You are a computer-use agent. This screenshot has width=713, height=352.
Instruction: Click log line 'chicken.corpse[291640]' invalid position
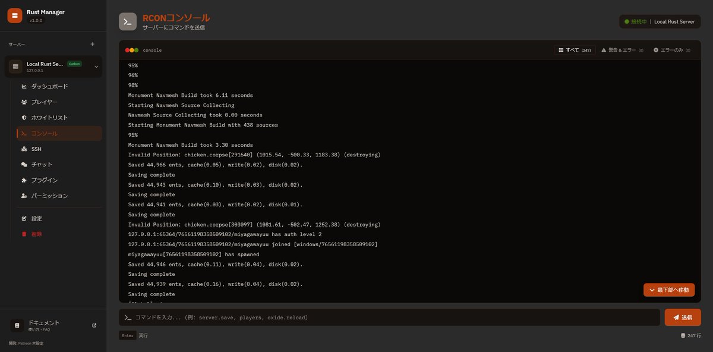coord(254,155)
